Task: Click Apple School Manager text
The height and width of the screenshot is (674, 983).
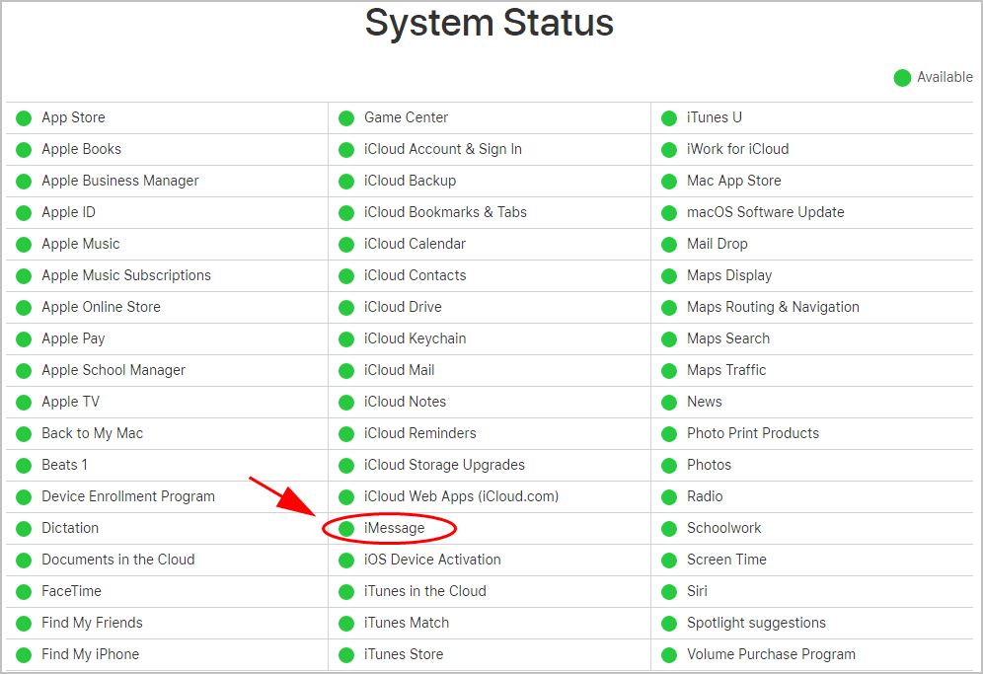Action: click(x=113, y=370)
